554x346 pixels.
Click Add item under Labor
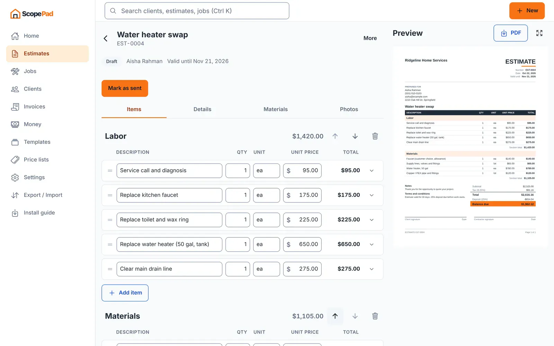125,293
